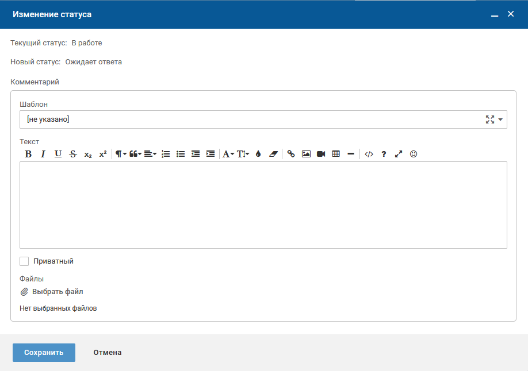
Task: Apply italic formatting to the comment
Action: [43, 154]
